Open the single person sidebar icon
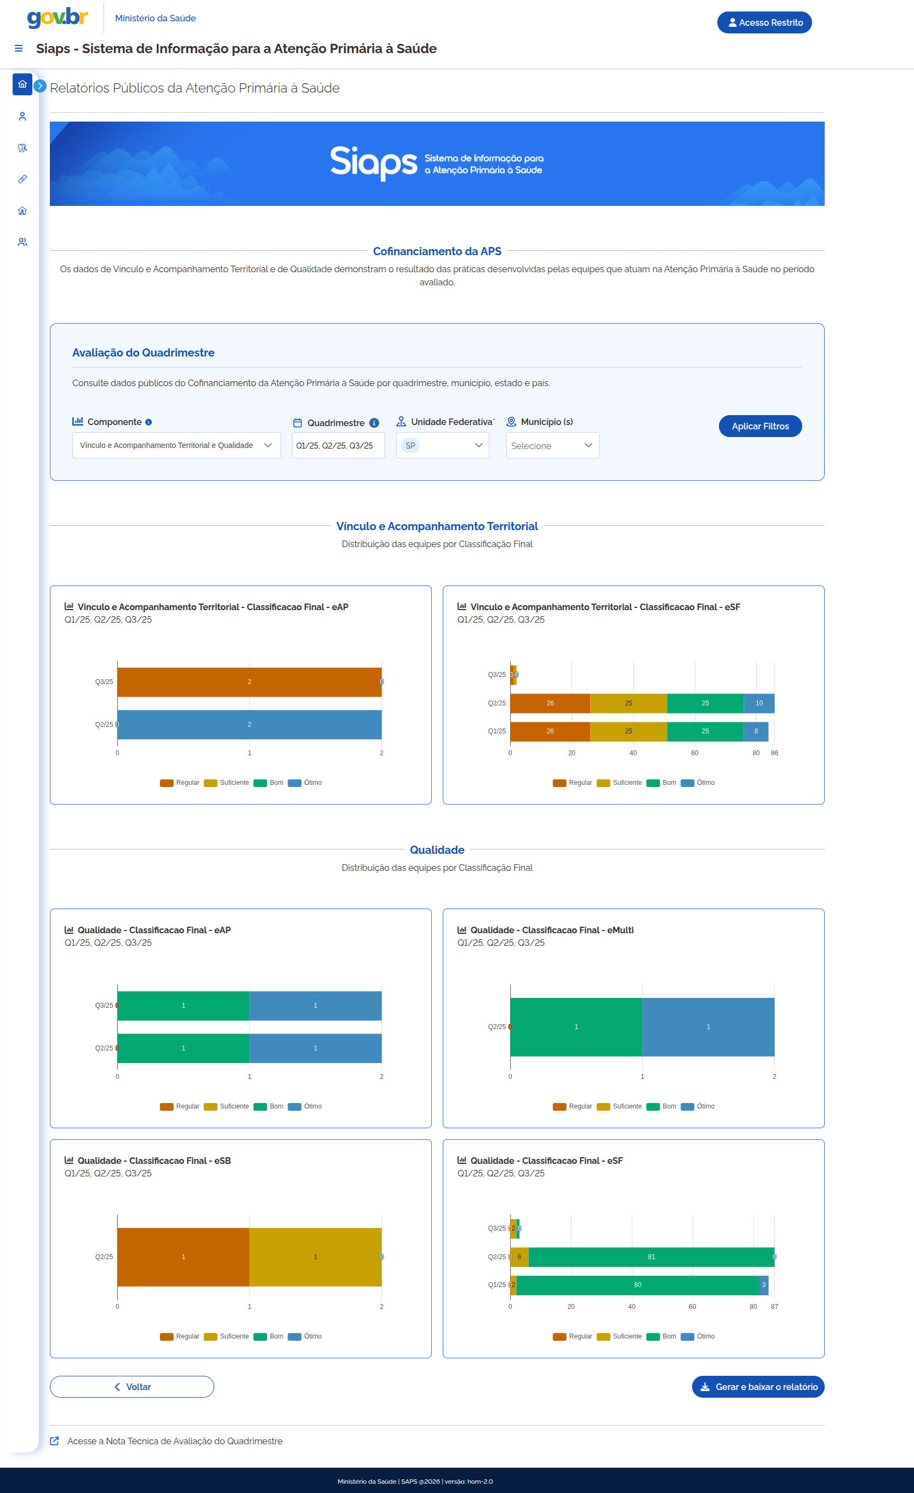The height and width of the screenshot is (1493, 914). (22, 116)
